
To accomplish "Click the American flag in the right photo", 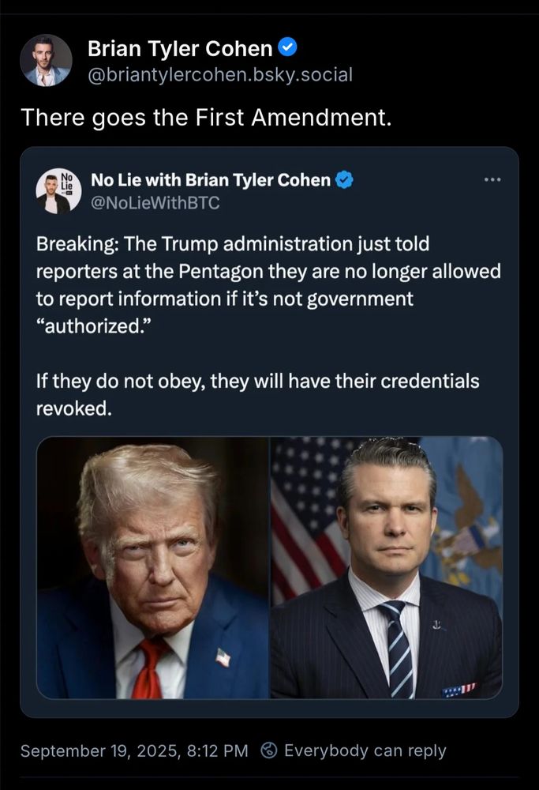I will click(309, 519).
